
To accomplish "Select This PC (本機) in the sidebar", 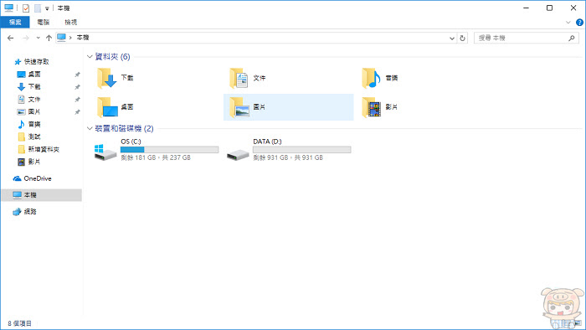I will pos(42,195).
